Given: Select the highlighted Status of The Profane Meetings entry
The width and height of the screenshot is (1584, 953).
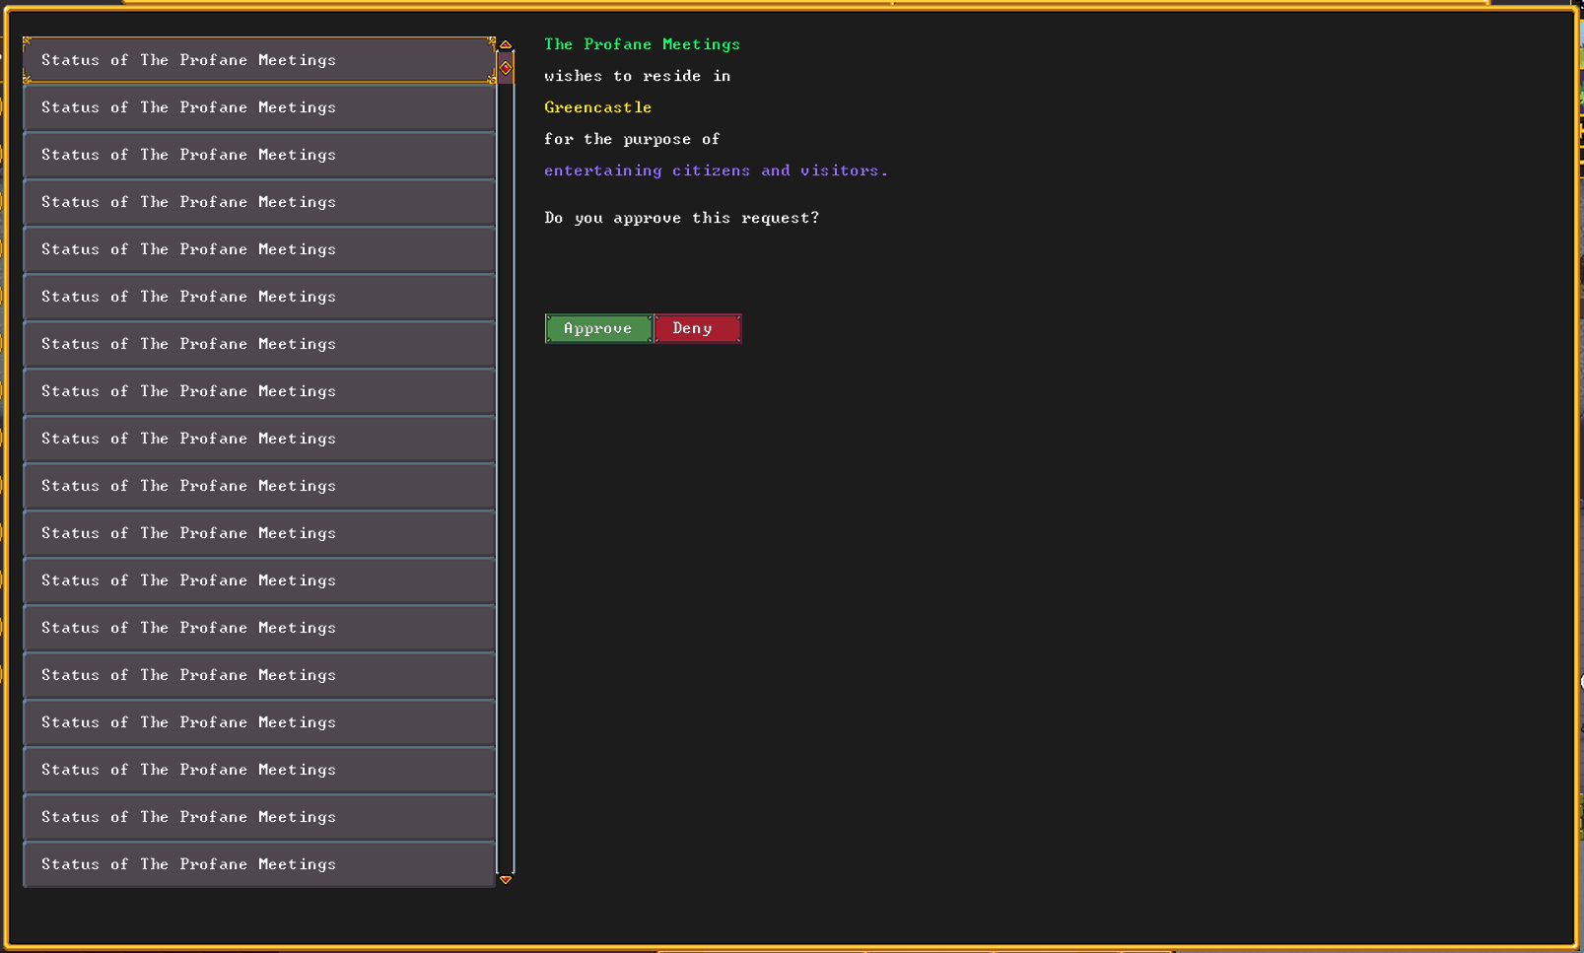Looking at the screenshot, I should tap(259, 60).
